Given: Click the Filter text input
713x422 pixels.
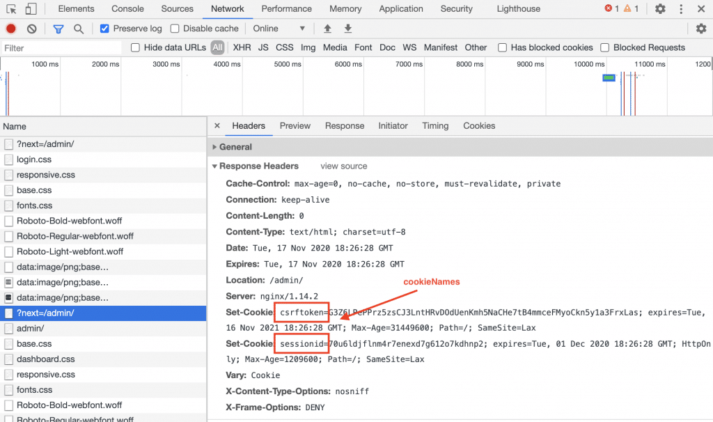Looking at the screenshot, I should pyautogui.click(x=61, y=48).
